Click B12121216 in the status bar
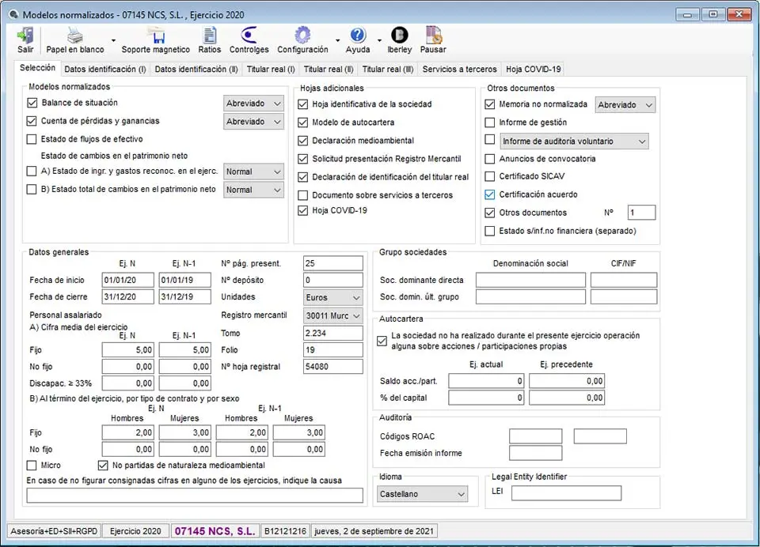Screen dimensions: 760x547 pos(286,531)
